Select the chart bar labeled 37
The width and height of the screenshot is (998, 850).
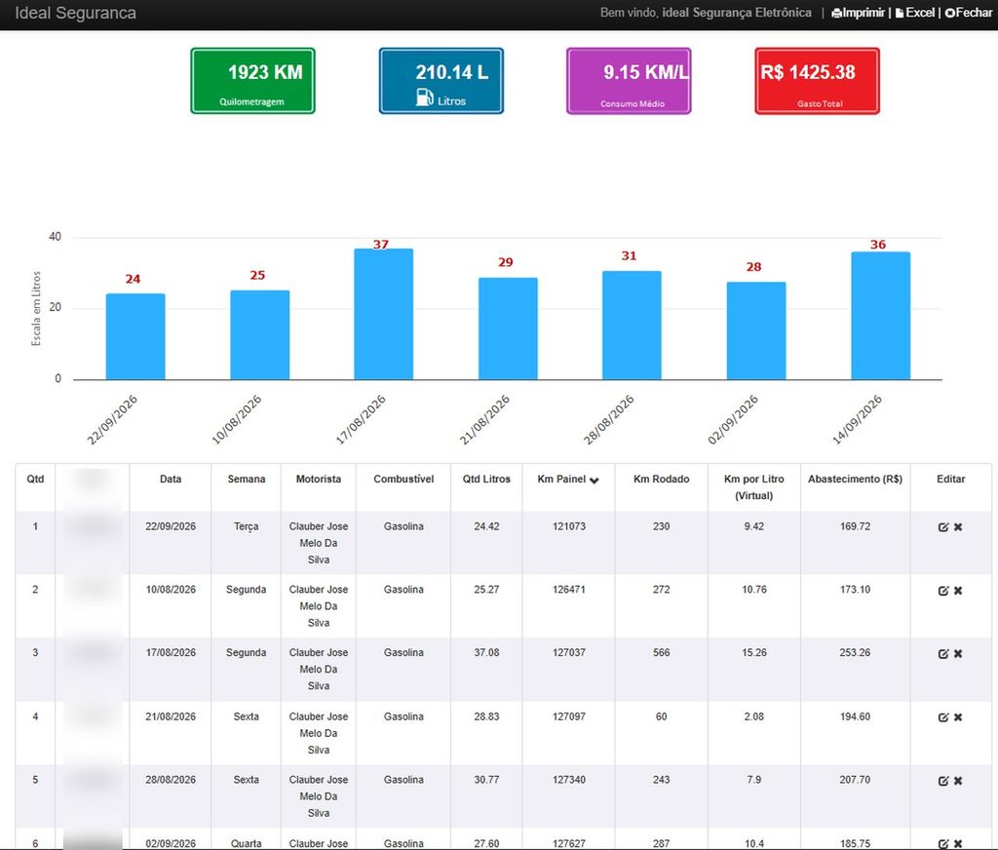(x=384, y=314)
